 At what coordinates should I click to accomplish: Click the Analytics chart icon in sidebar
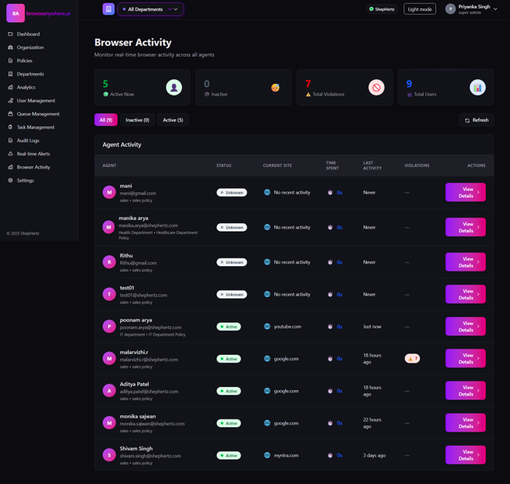click(x=11, y=87)
